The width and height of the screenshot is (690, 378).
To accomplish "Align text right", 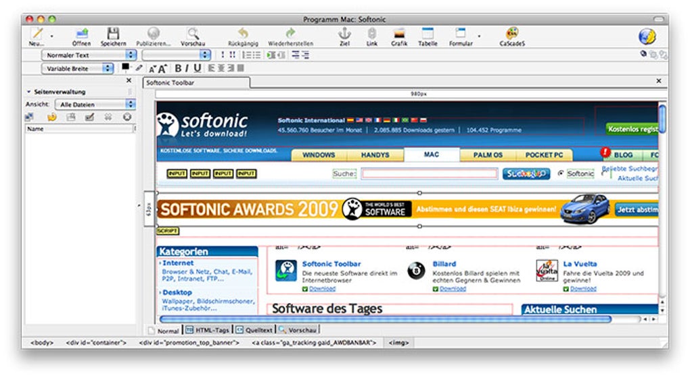I will 231,68.
